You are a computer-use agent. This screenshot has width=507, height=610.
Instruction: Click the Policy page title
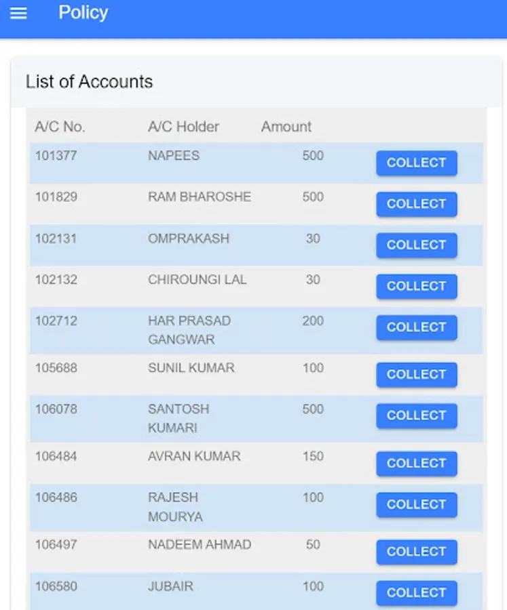[x=83, y=13]
